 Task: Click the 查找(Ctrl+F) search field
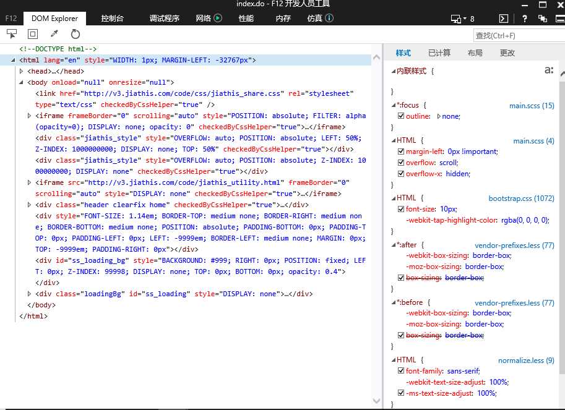pos(519,36)
